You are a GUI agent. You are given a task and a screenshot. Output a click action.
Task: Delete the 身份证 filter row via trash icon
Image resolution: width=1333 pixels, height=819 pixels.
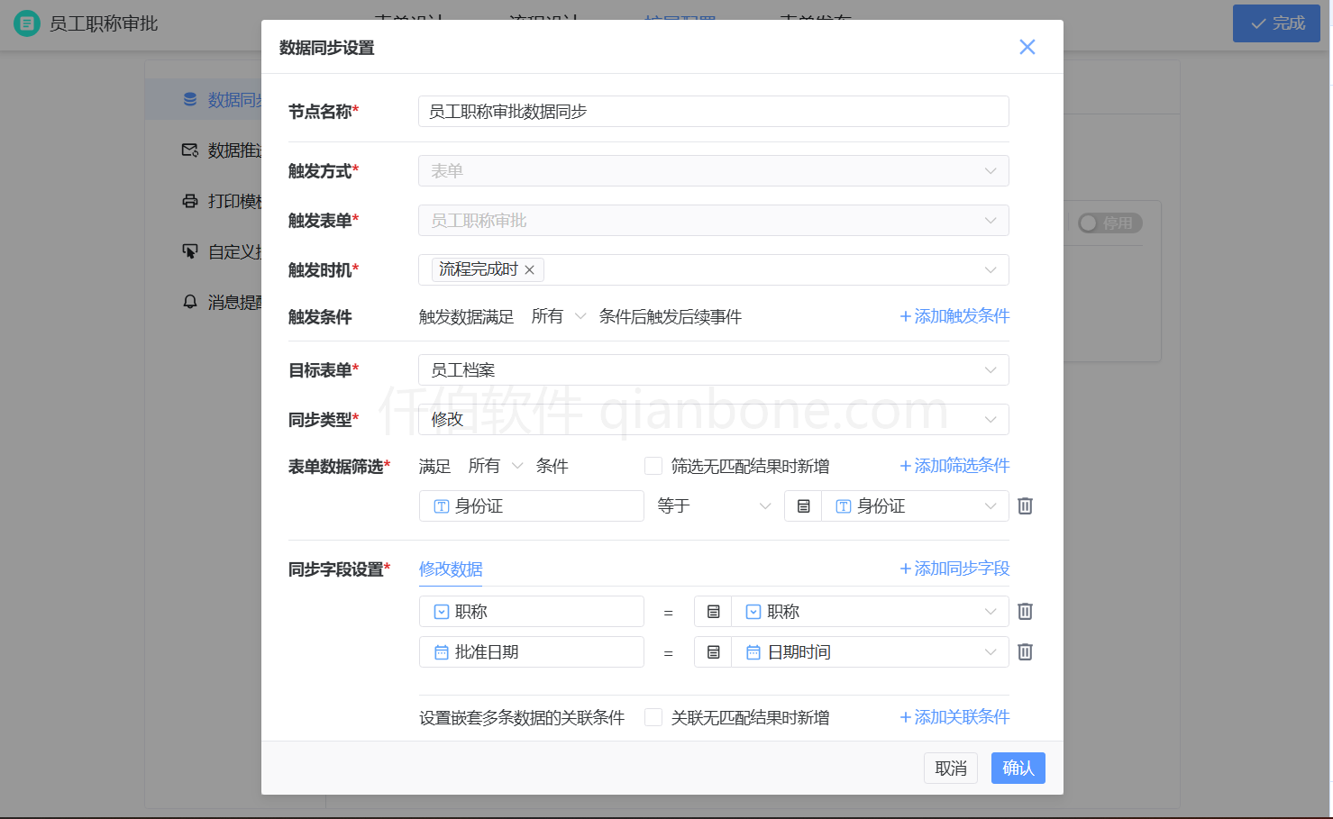pos(1024,505)
